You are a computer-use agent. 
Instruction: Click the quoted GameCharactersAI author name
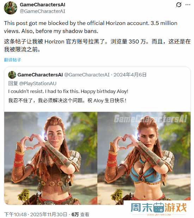pos(40,75)
